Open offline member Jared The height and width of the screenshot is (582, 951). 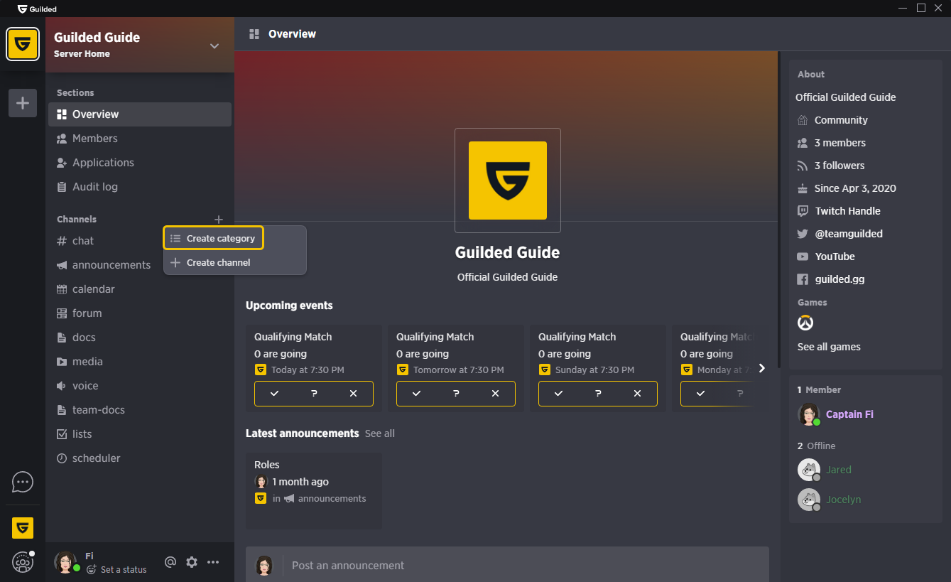pyautogui.click(x=838, y=470)
